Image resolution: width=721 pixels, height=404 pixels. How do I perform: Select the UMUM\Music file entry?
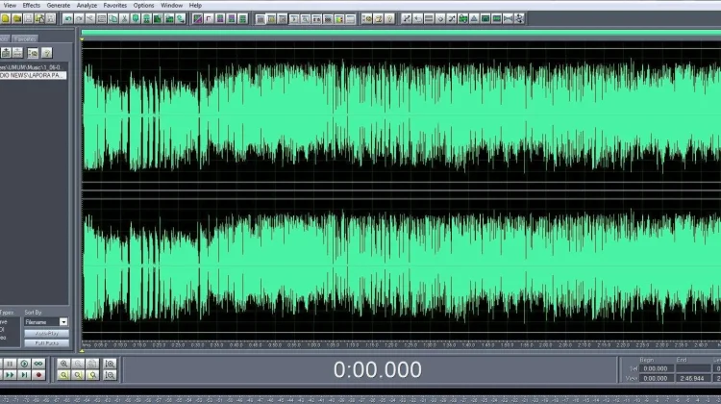point(33,67)
